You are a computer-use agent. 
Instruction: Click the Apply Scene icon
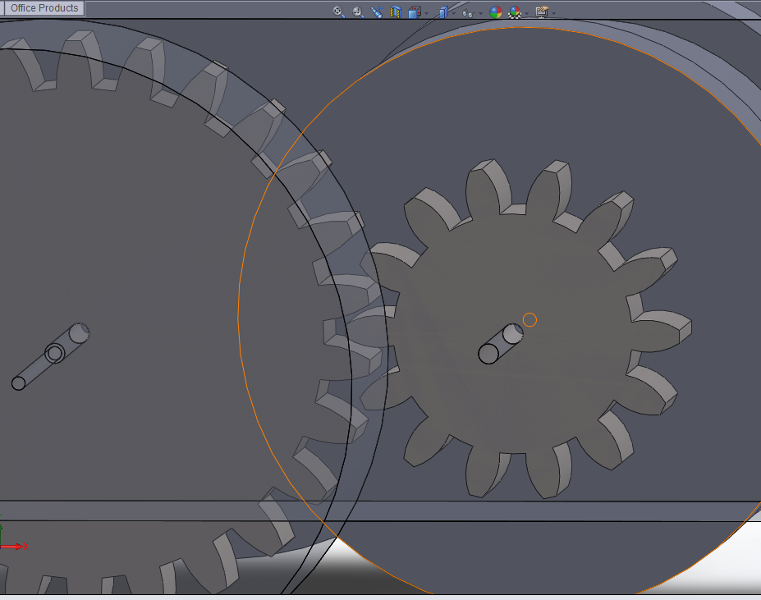click(x=515, y=12)
